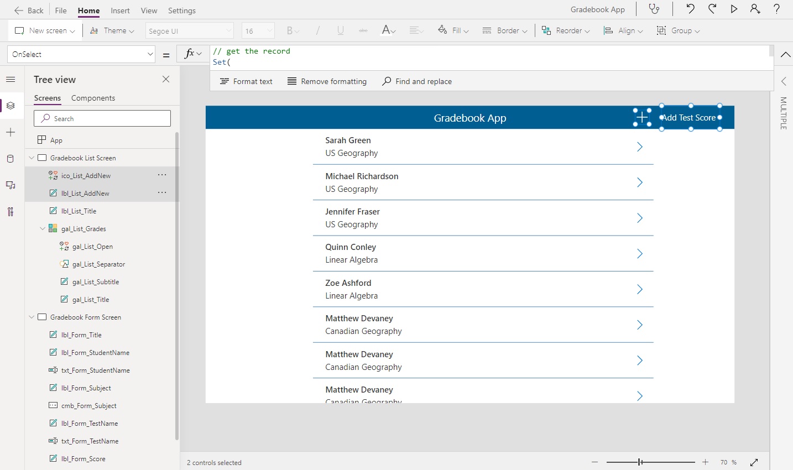Select Remove formatting in the formula bar
The width and height of the screenshot is (793, 470).
327,81
